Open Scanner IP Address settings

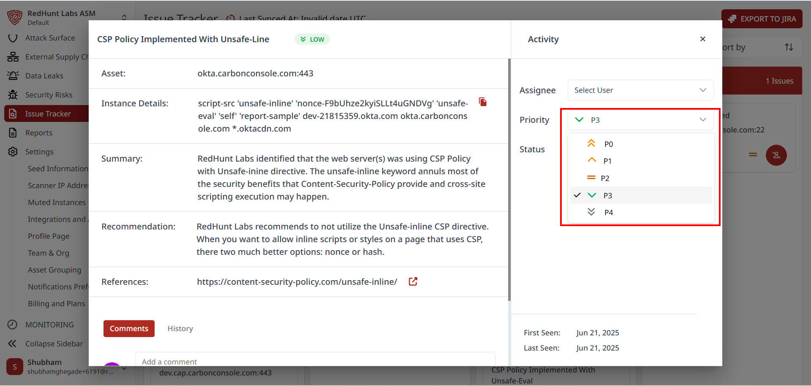(x=58, y=186)
